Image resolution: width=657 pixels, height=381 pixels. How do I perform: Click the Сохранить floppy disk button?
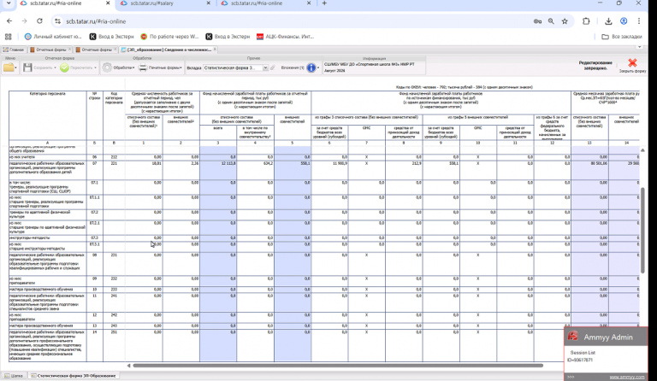[x=27, y=67]
